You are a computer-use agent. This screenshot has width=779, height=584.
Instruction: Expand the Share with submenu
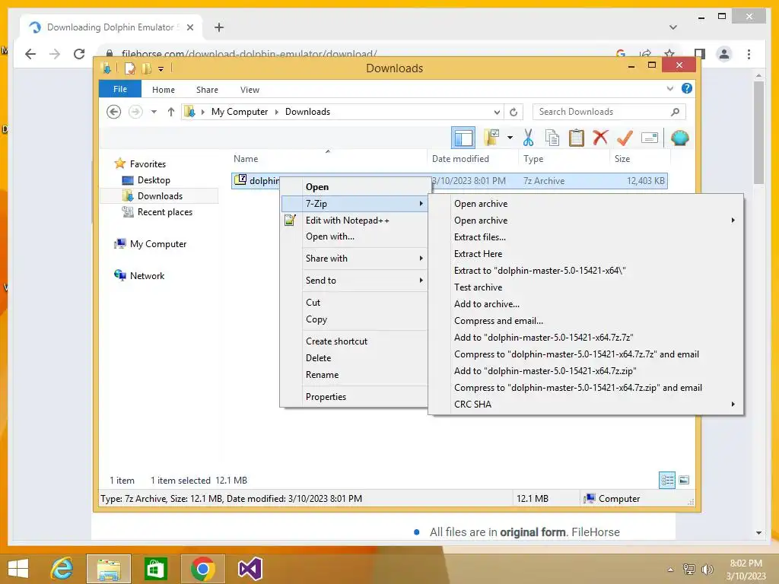click(355, 259)
